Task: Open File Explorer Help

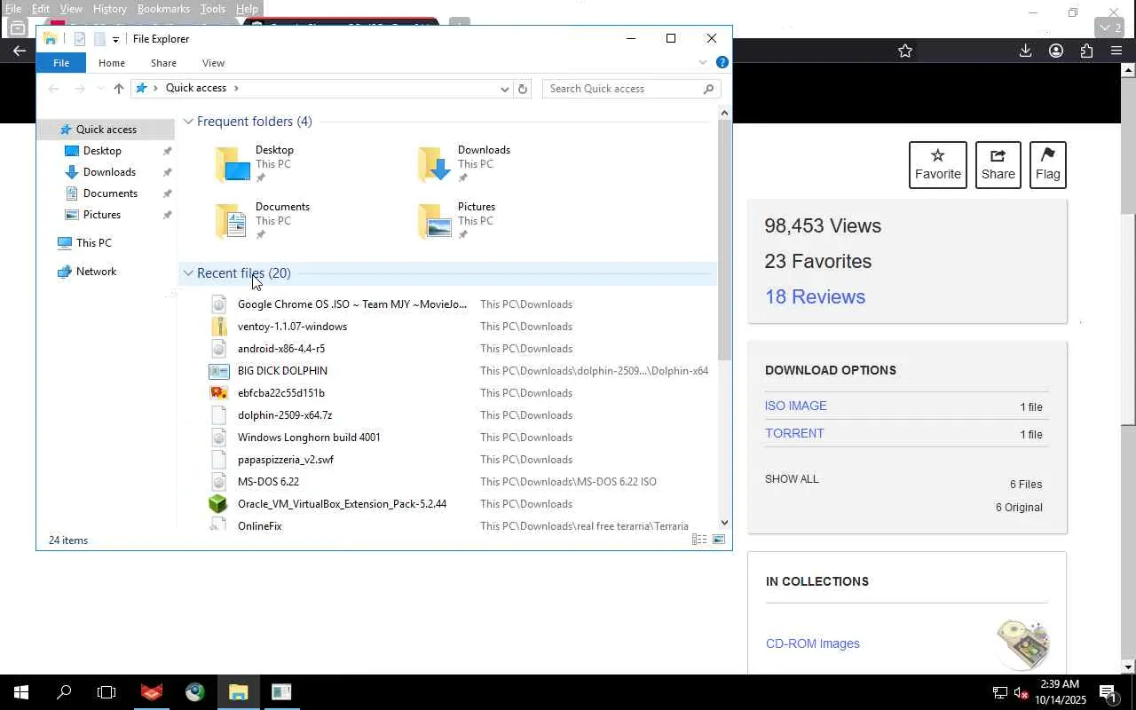Action: [x=722, y=62]
